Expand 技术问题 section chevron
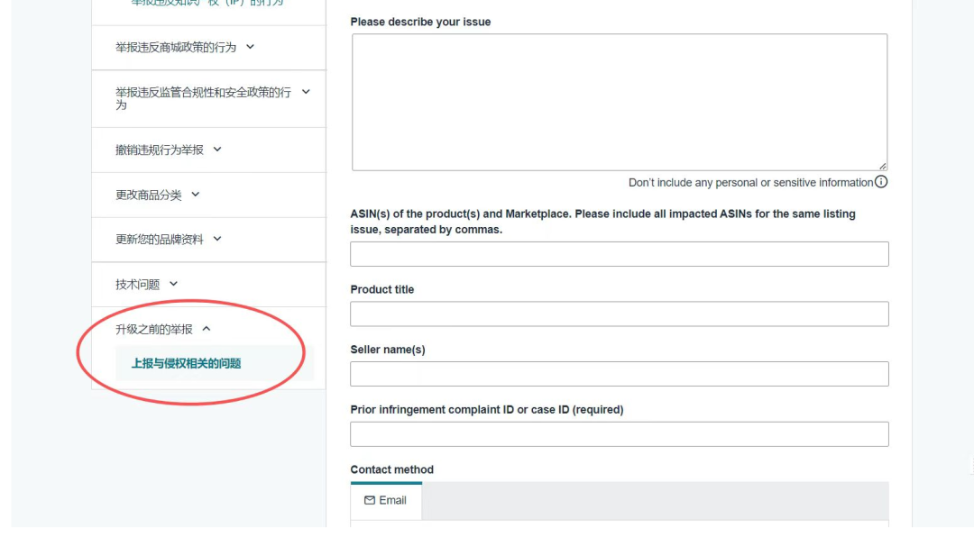 coord(173,284)
